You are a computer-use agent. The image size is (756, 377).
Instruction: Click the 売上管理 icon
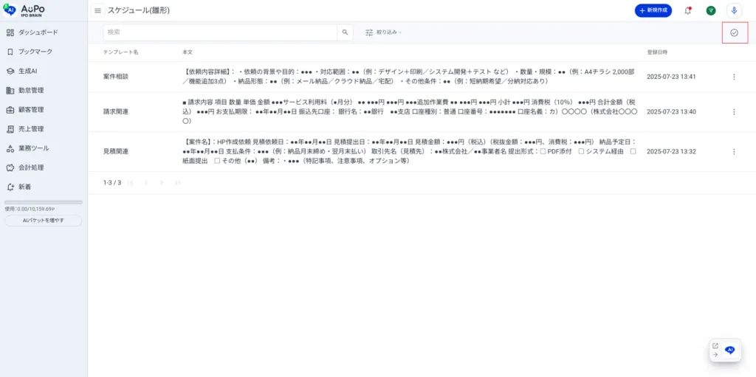click(10, 128)
